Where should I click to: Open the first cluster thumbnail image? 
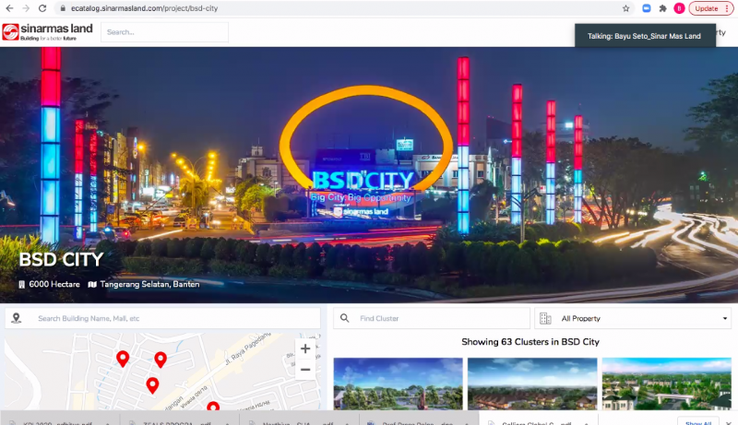coord(398,384)
